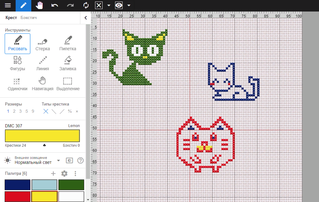The height and width of the screenshot is (202, 319).
Task: Click the panel scroll down arrow
Action: 88,200
